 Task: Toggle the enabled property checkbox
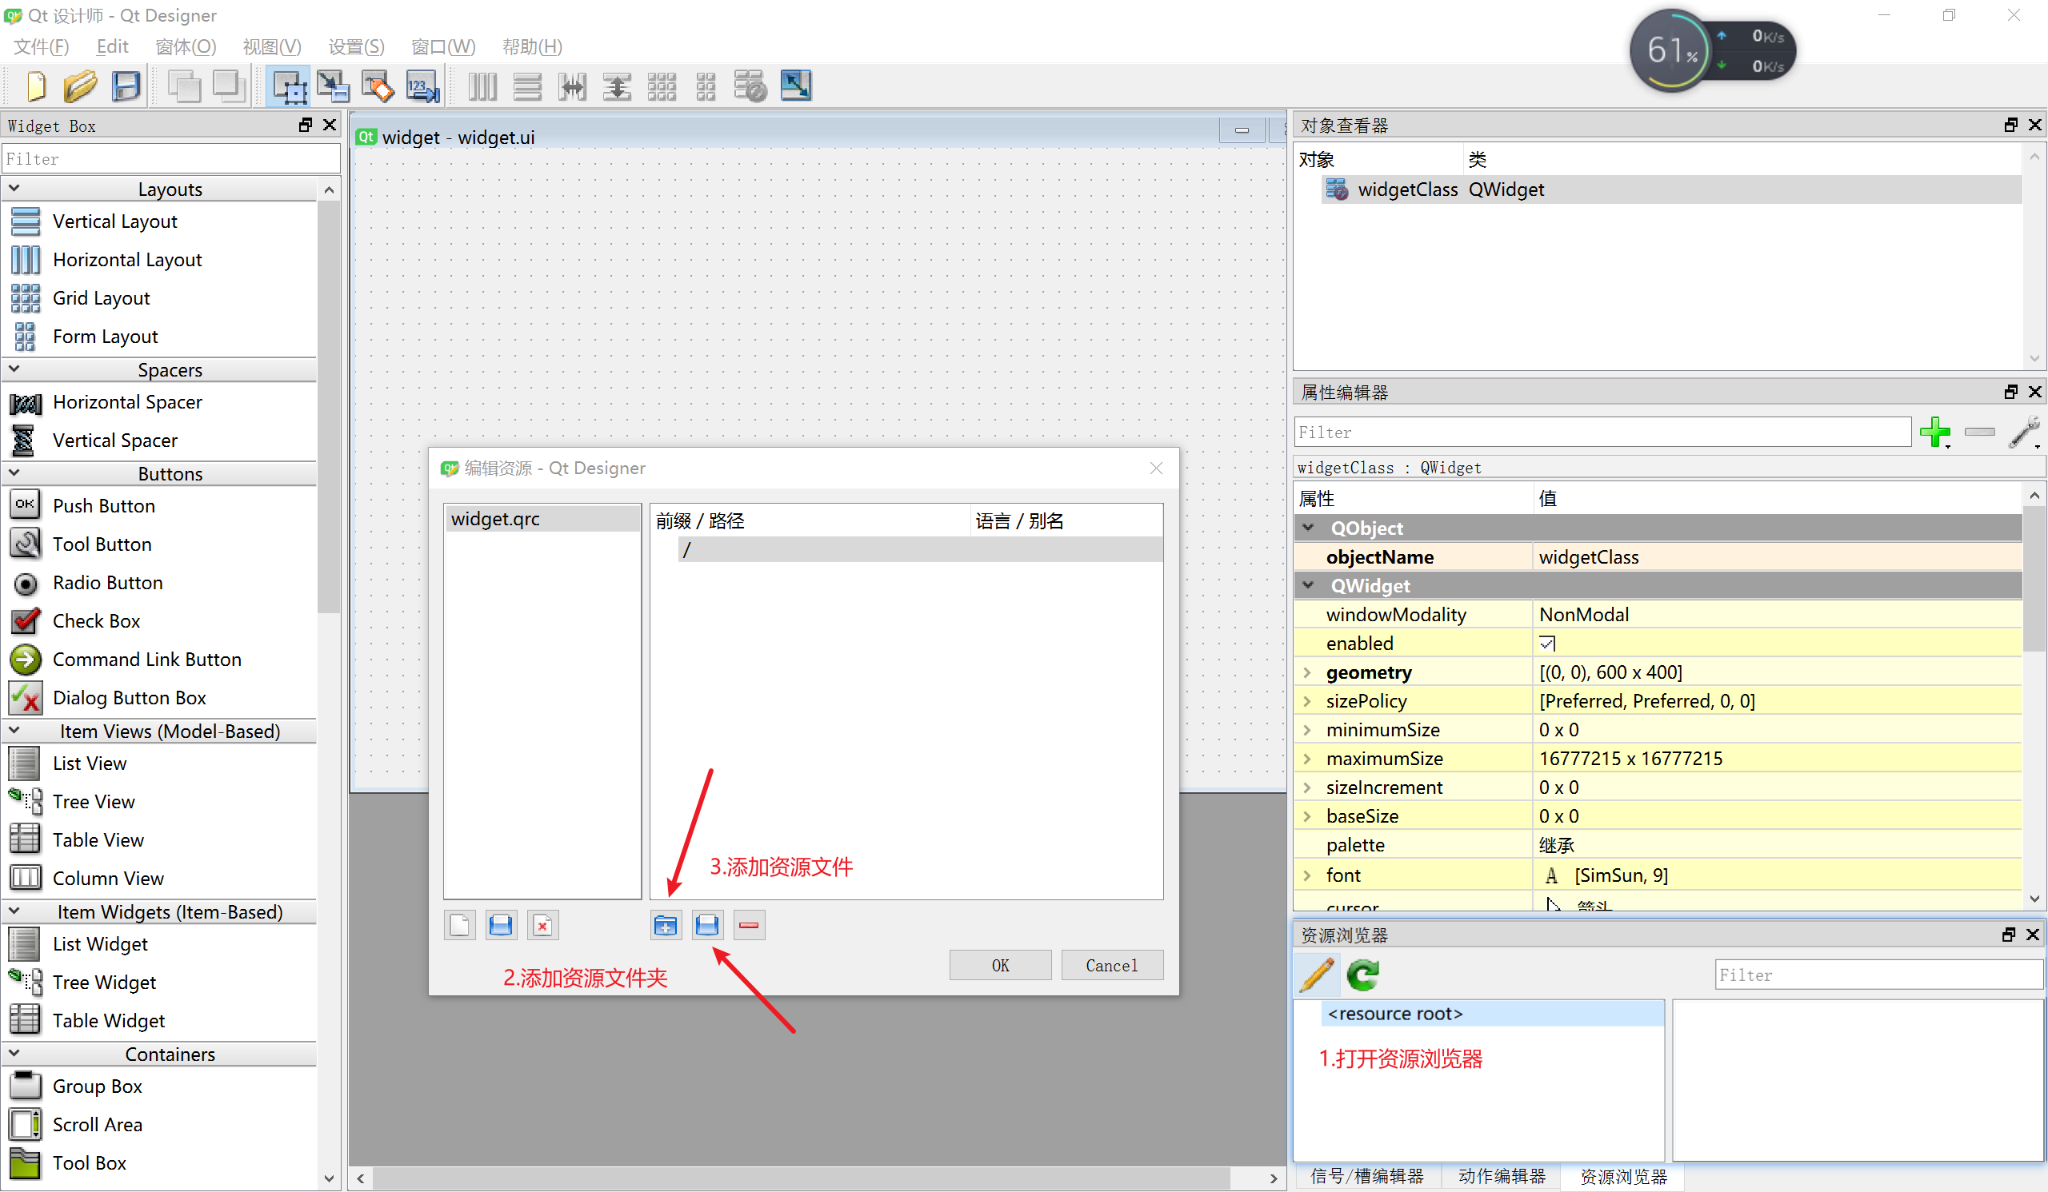click(x=1548, y=643)
